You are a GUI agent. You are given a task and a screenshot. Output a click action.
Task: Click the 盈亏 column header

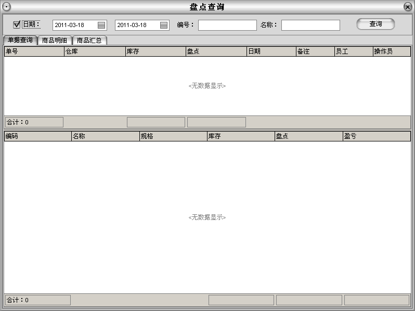tap(377, 136)
